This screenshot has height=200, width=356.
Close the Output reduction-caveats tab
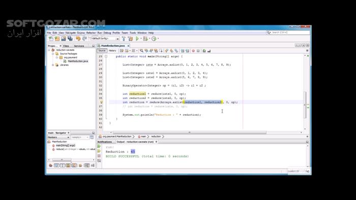pyautogui.click(x=156, y=142)
